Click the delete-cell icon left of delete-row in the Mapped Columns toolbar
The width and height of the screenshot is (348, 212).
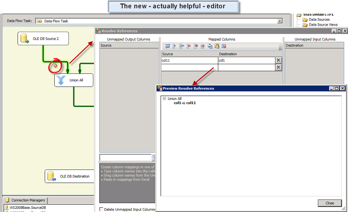click(189, 46)
